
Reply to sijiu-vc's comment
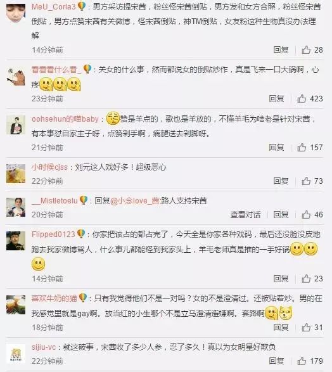(276, 361)
